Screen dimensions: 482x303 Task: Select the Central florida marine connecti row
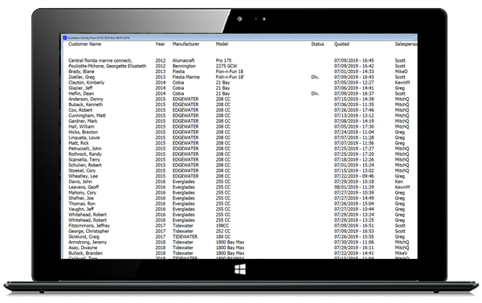click(x=239, y=60)
